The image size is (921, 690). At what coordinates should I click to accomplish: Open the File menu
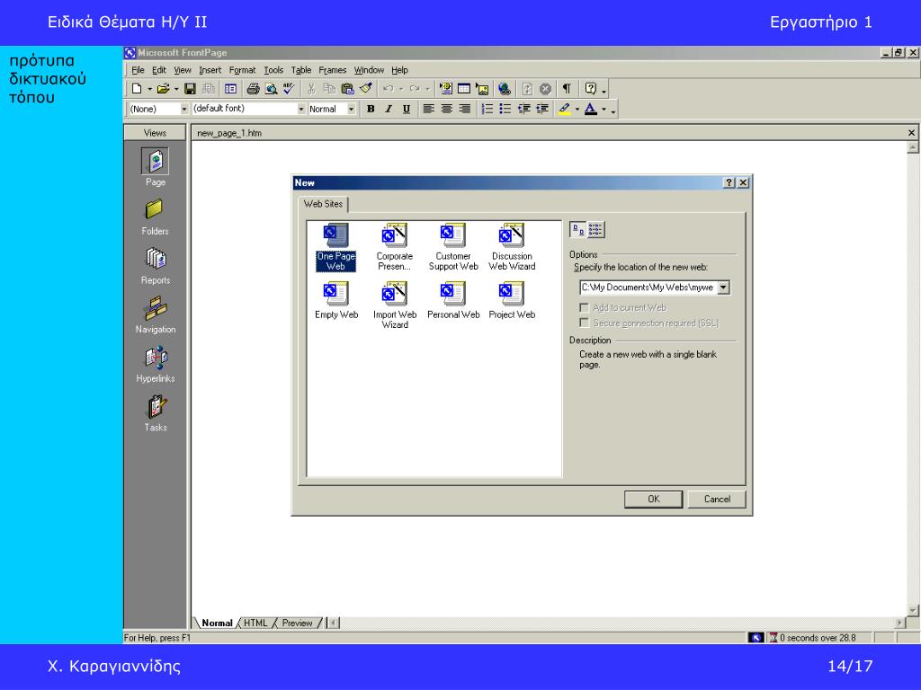click(x=138, y=70)
